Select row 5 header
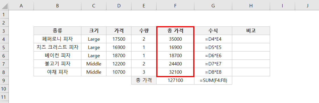The height and width of the screenshot is (103, 319). [x=4, y=47]
